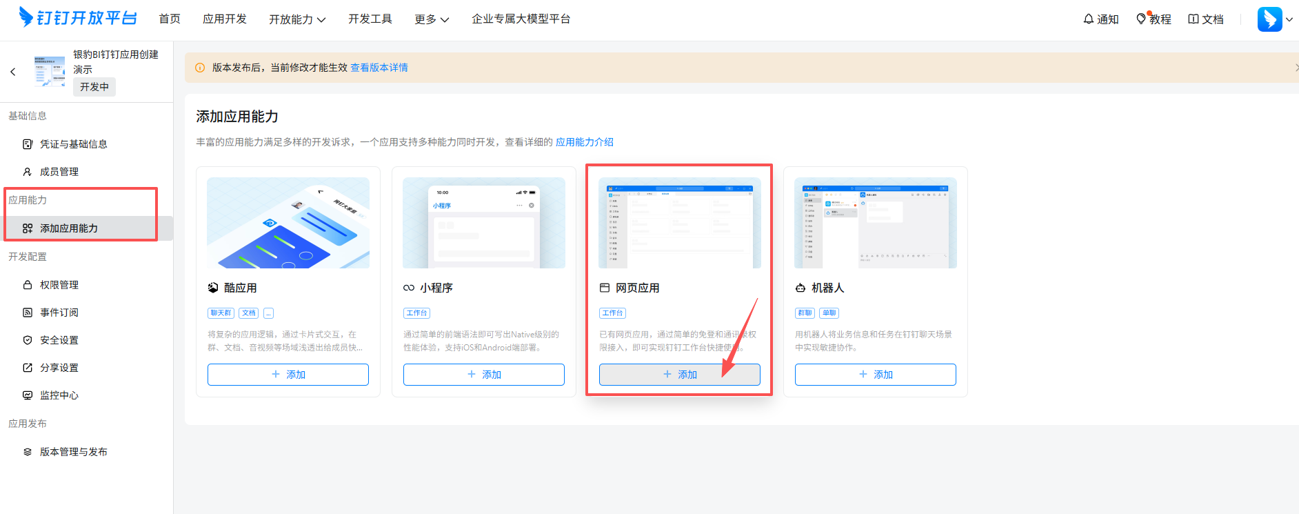The height and width of the screenshot is (514, 1299).
Task: Click the 银豹BI钉钉应用创建演示 app name
Action: click(x=116, y=62)
